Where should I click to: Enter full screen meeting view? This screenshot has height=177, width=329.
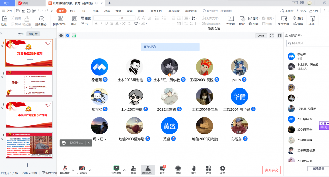tap(272, 36)
